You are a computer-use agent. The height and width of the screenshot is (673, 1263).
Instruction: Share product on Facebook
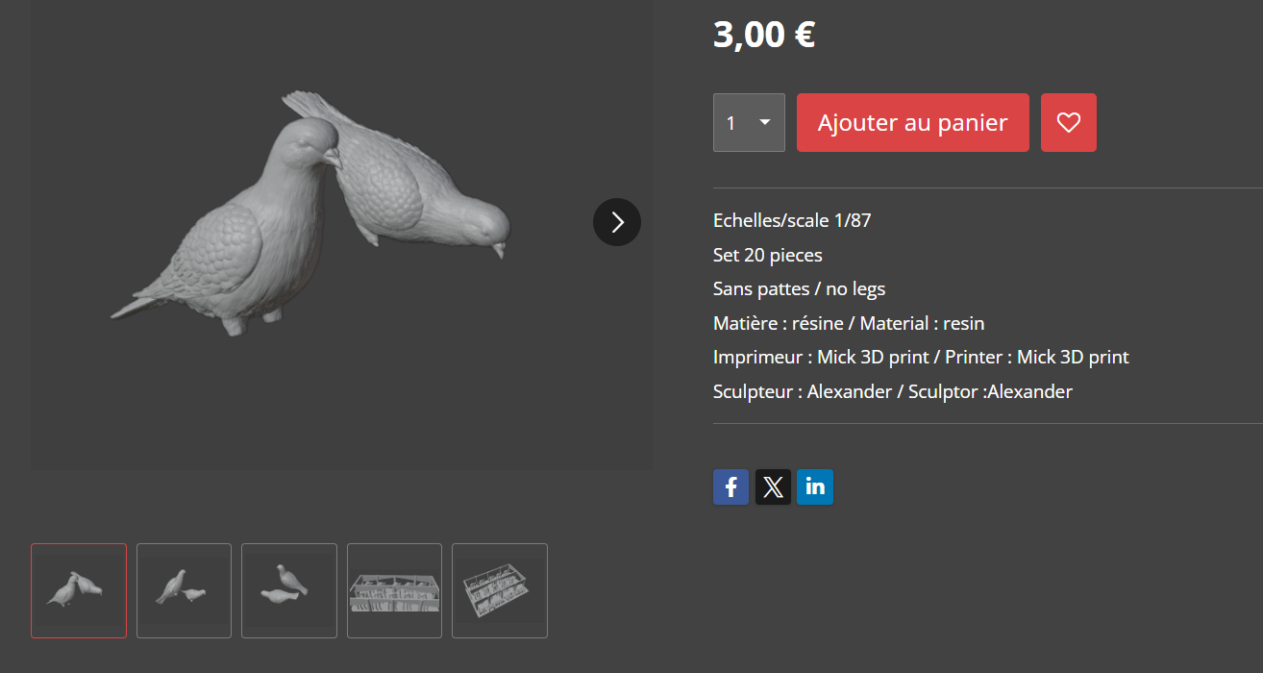click(731, 486)
